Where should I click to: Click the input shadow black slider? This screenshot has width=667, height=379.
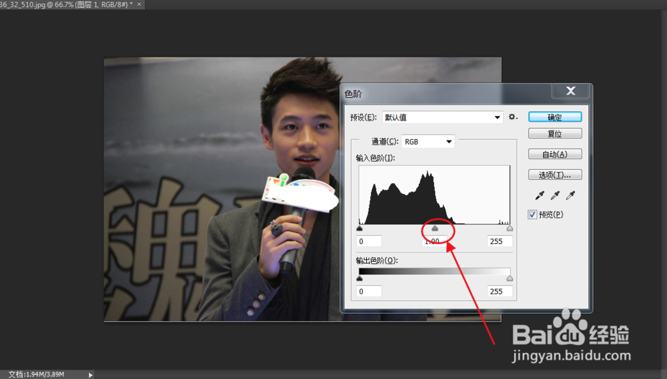(360, 228)
